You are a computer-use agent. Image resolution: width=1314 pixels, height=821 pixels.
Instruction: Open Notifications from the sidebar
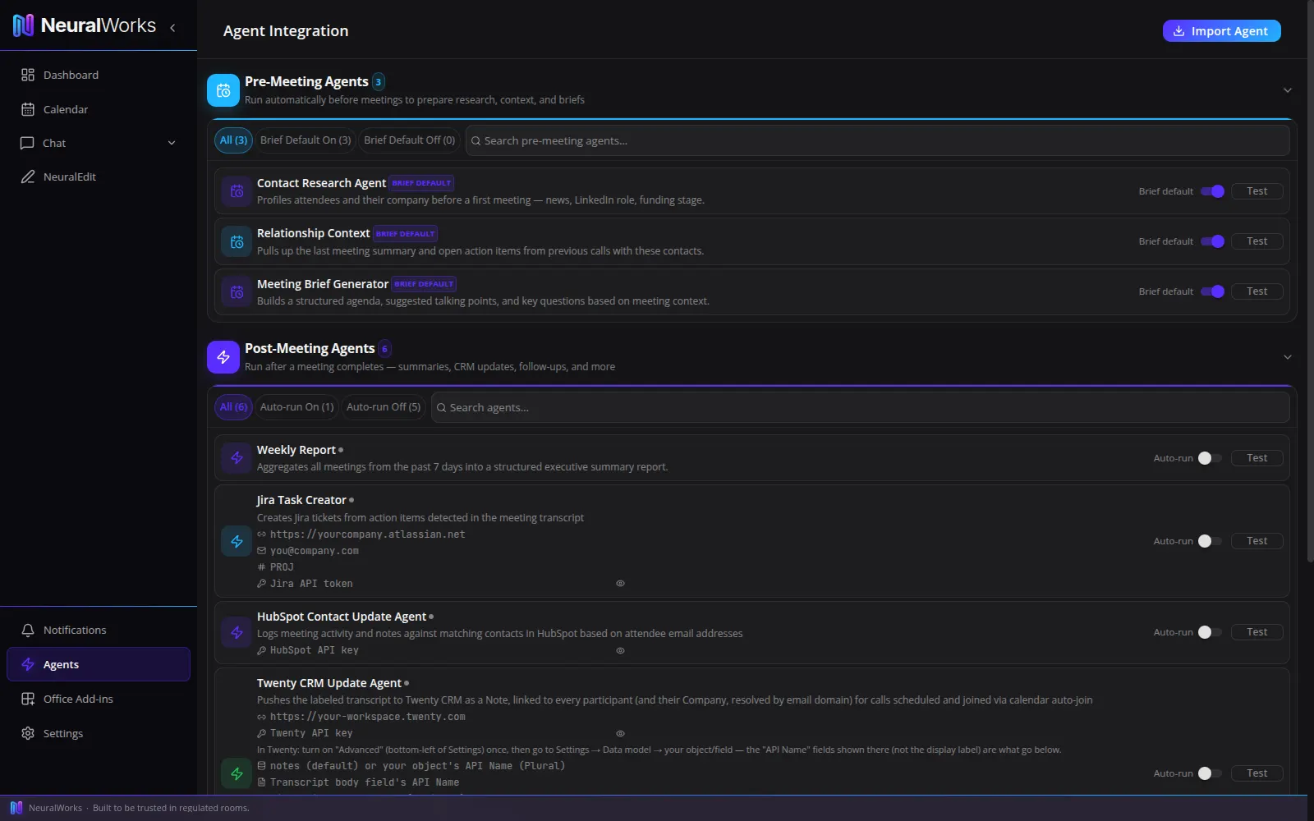[99, 630]
